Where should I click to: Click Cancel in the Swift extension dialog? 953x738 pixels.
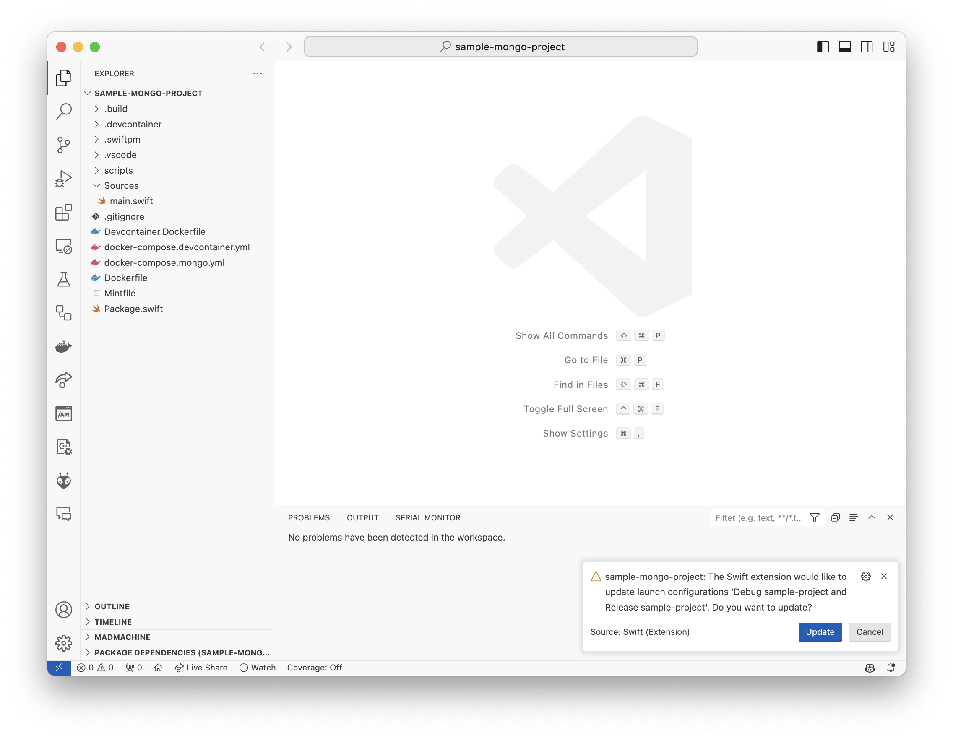pos(869,631)
